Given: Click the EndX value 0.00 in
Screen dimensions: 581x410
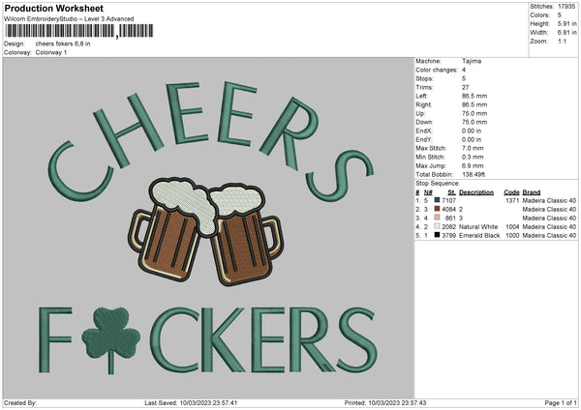Looking at the screenshot, I should [x=472, y=131].
